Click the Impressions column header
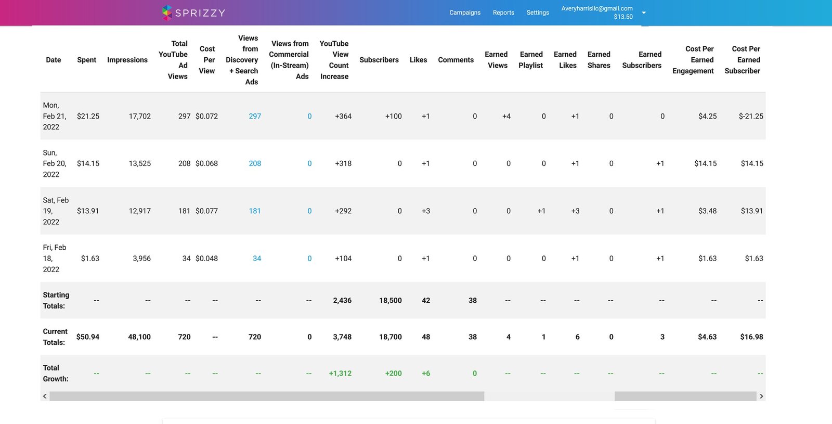This screenshot has width=832, height=424. 127,60
